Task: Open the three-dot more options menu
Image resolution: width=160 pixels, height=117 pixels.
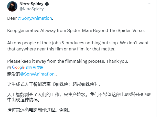Action: click(149, 5)
